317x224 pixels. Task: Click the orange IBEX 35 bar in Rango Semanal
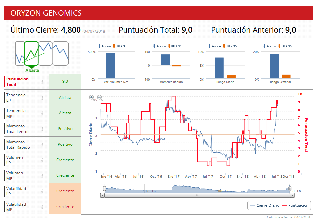coord(286,77)
